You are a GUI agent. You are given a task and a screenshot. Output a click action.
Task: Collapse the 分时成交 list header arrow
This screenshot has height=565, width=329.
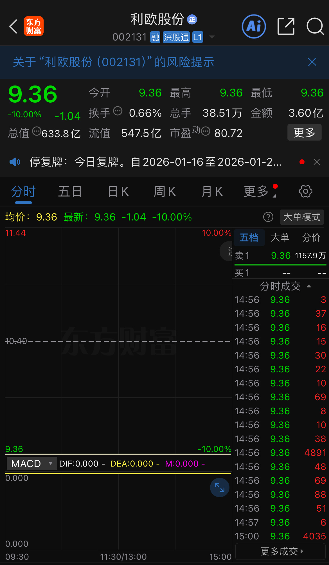tap(309, 286)
